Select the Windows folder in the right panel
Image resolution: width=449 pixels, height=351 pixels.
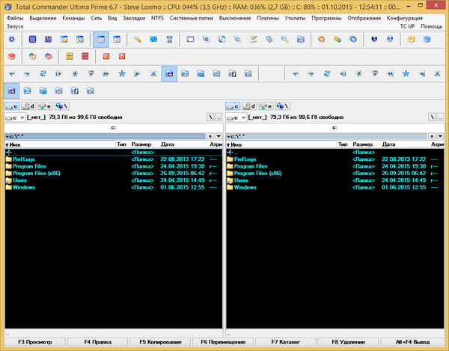(x=245, y=187)
